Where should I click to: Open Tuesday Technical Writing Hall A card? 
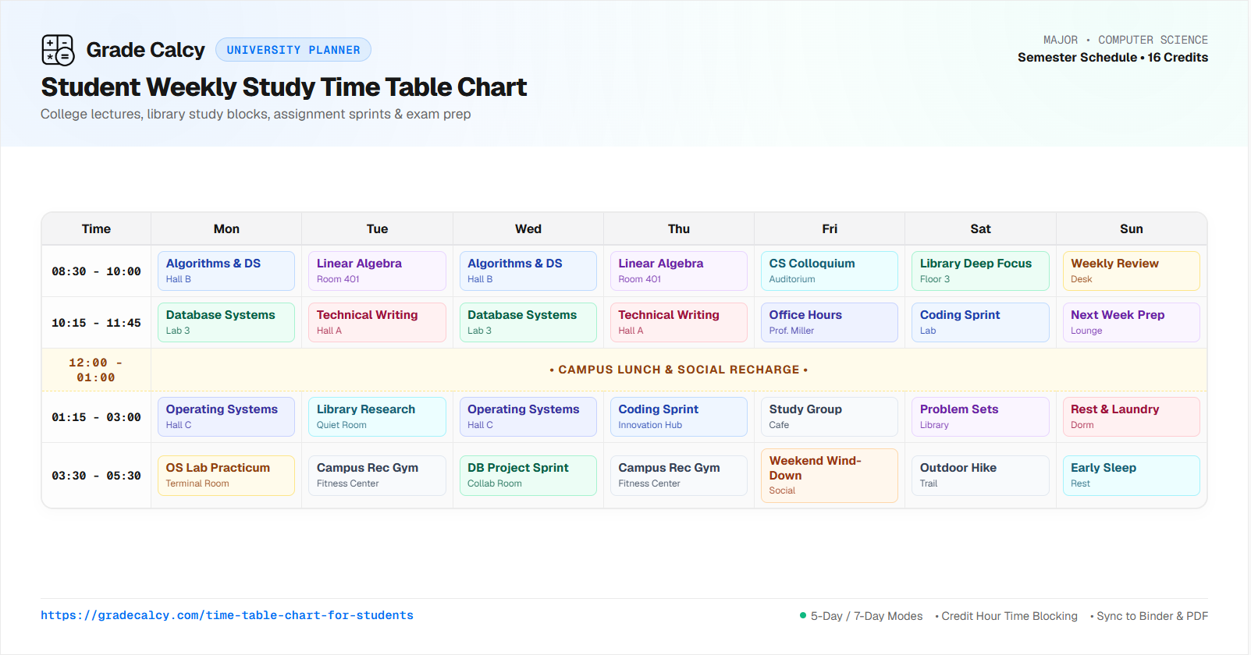click(x=377, y=322)
